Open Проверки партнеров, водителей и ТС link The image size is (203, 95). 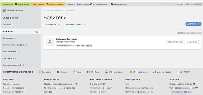coord(60,84)
